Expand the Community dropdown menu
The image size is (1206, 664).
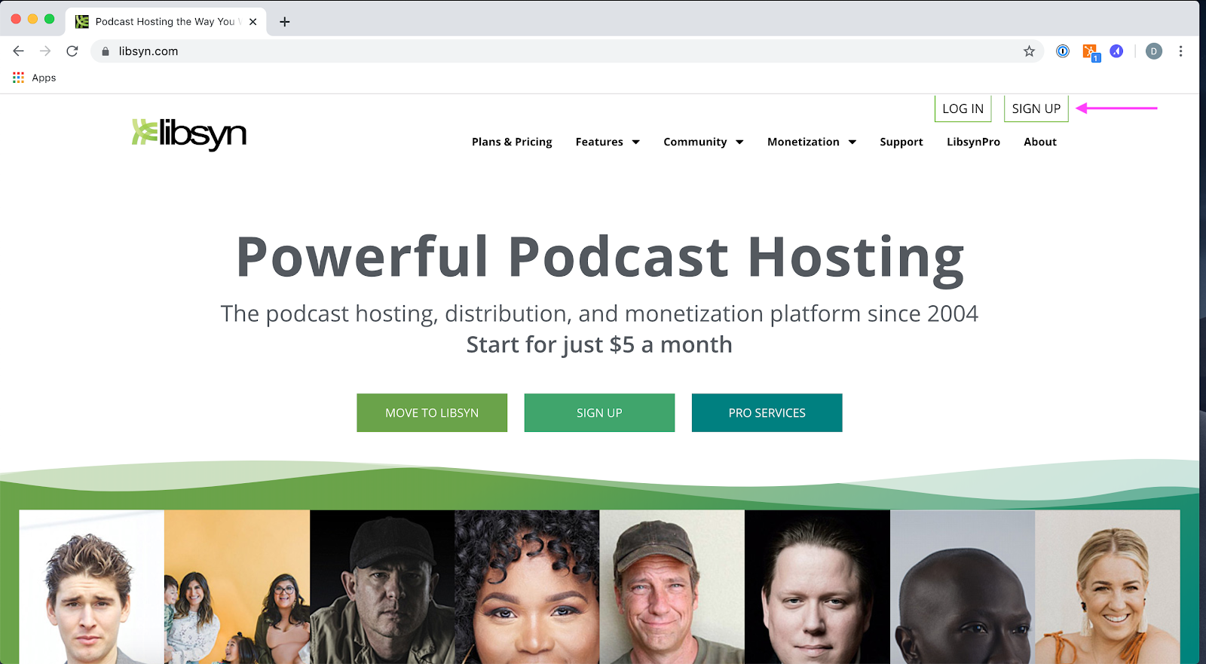(703, 142)
